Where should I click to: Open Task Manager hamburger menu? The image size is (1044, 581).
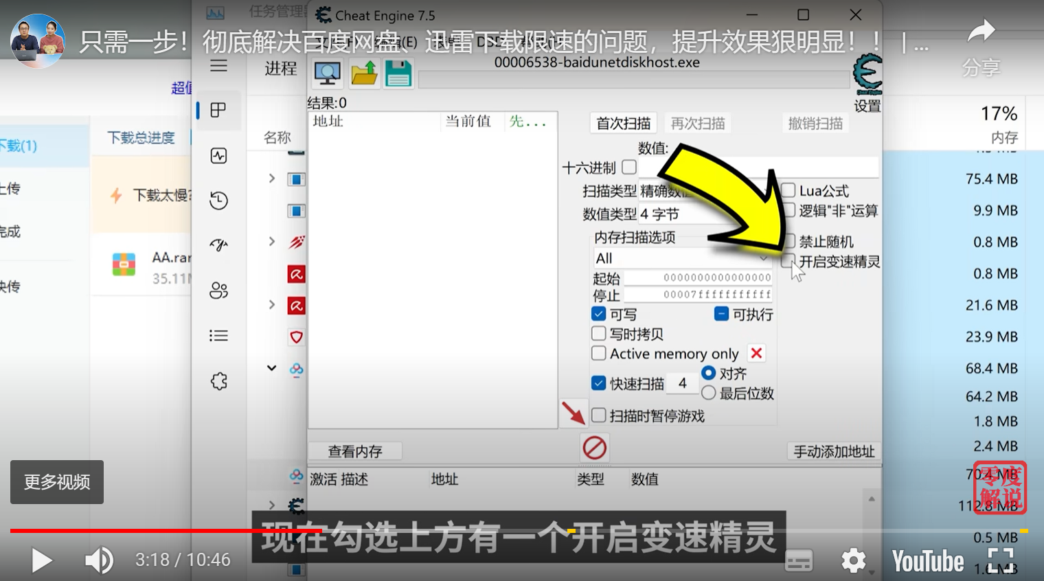218,66
